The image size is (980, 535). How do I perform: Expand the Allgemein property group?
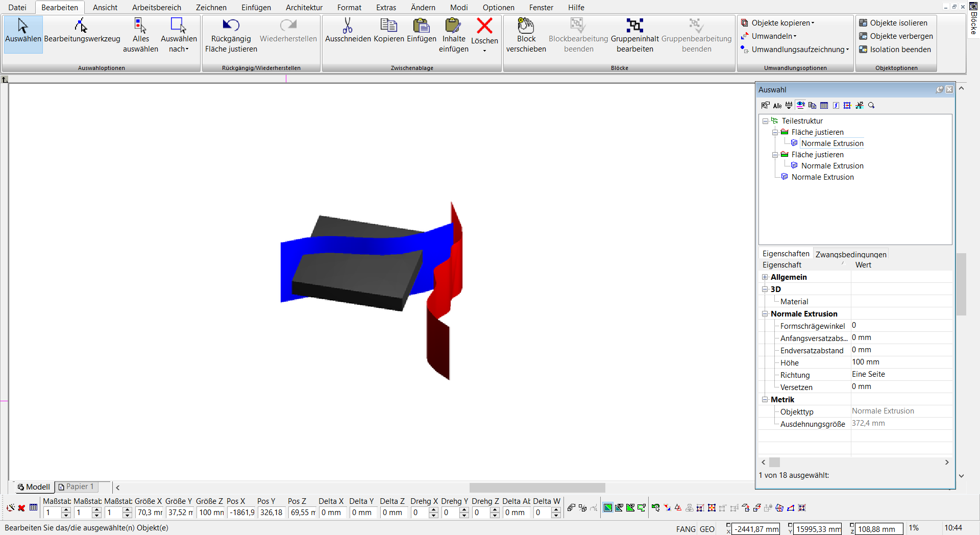pos(765,277)
